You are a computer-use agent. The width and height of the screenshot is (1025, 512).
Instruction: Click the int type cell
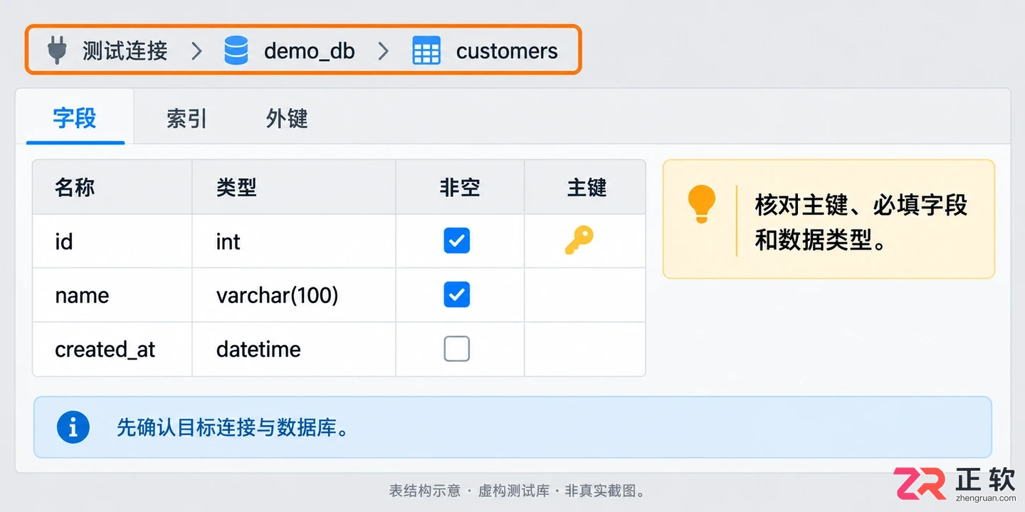(x=294, y=242)
